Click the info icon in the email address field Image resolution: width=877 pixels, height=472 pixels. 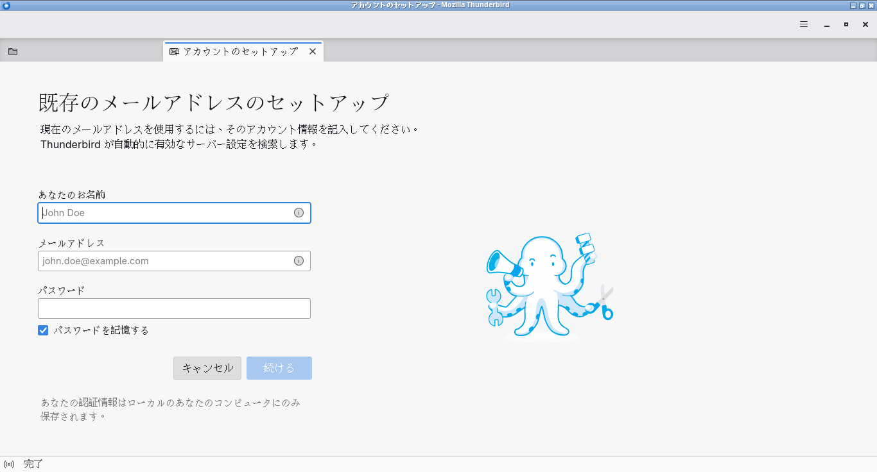299,261
